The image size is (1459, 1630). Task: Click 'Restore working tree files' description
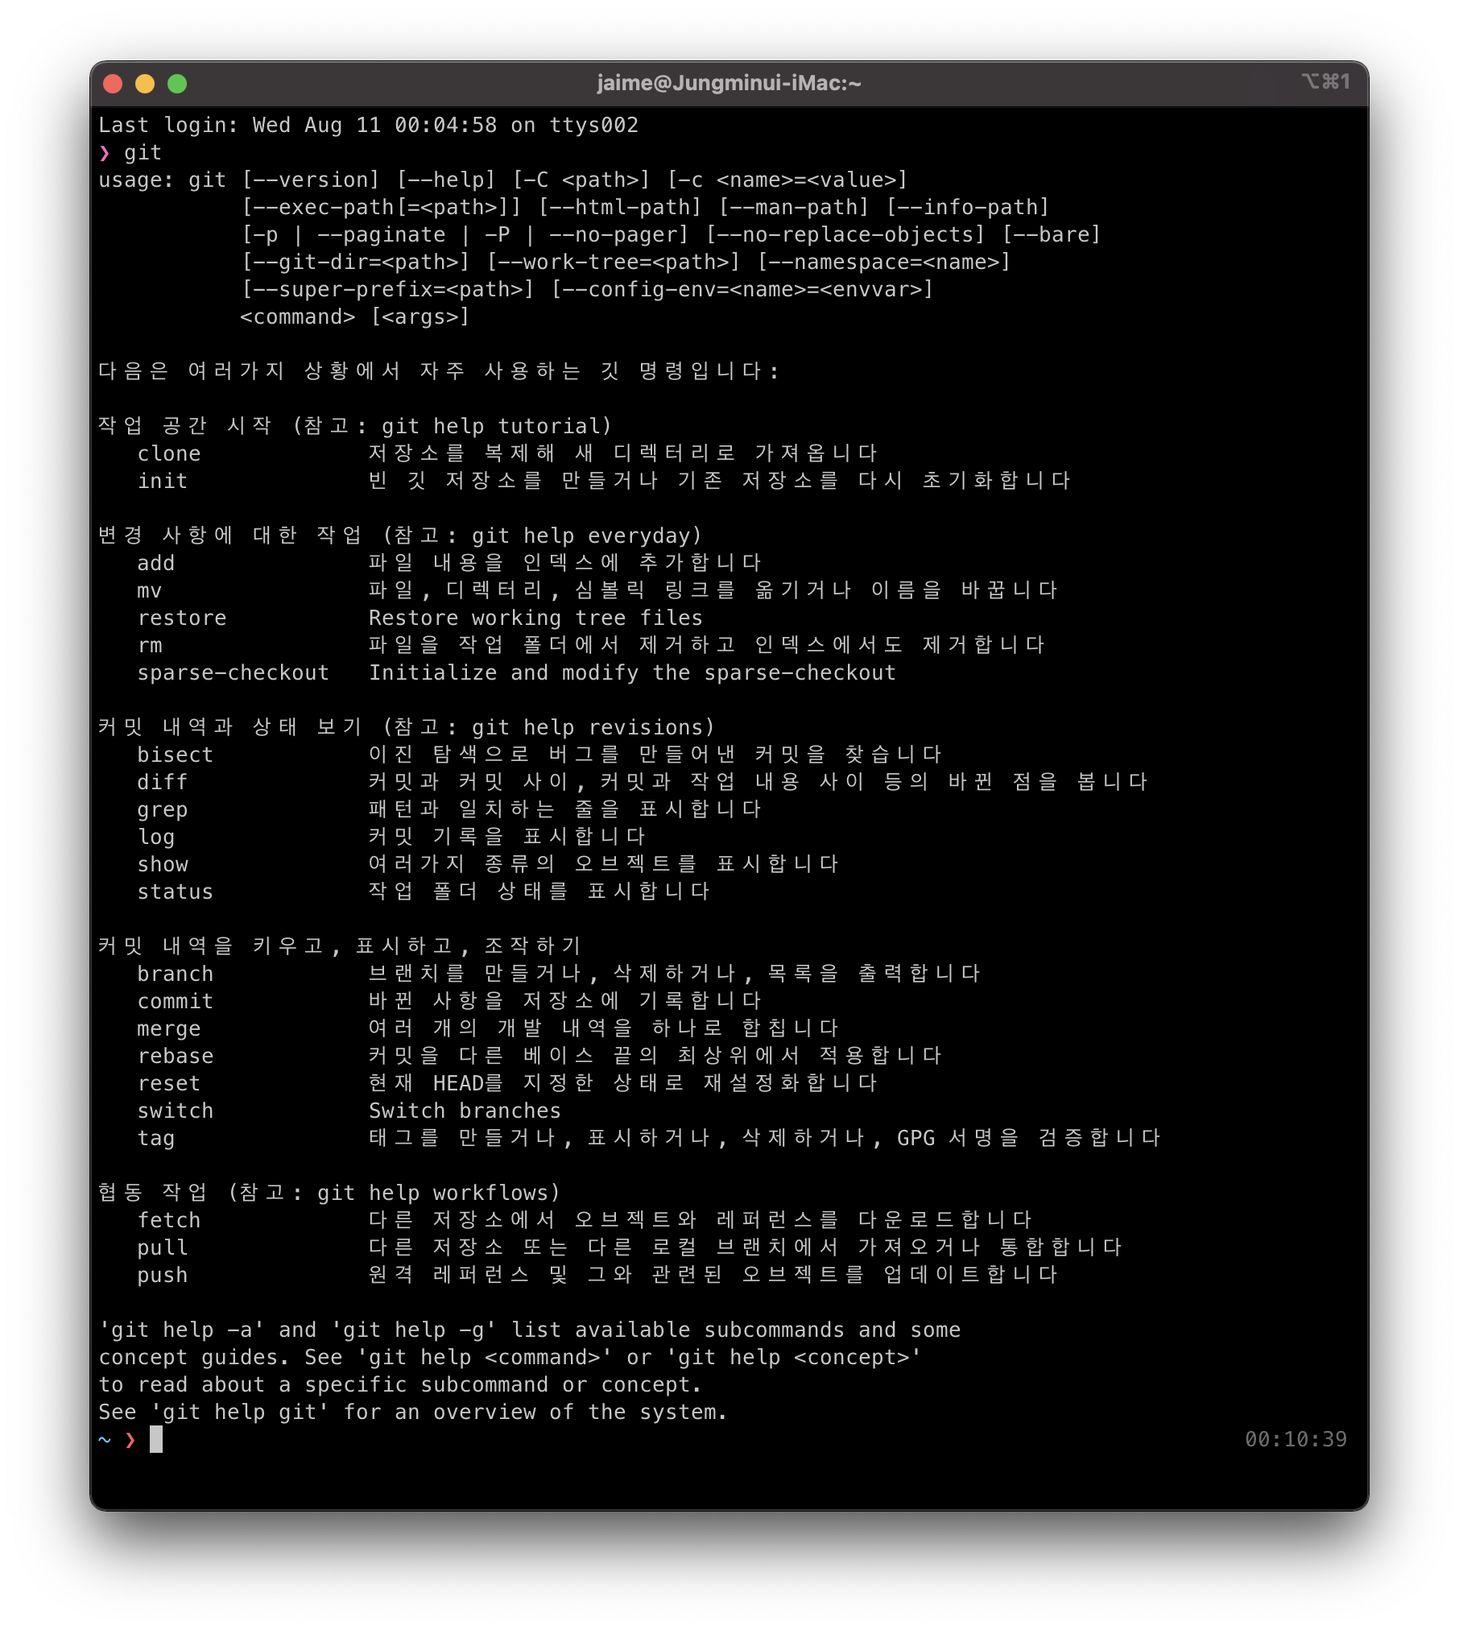(535, 618)
